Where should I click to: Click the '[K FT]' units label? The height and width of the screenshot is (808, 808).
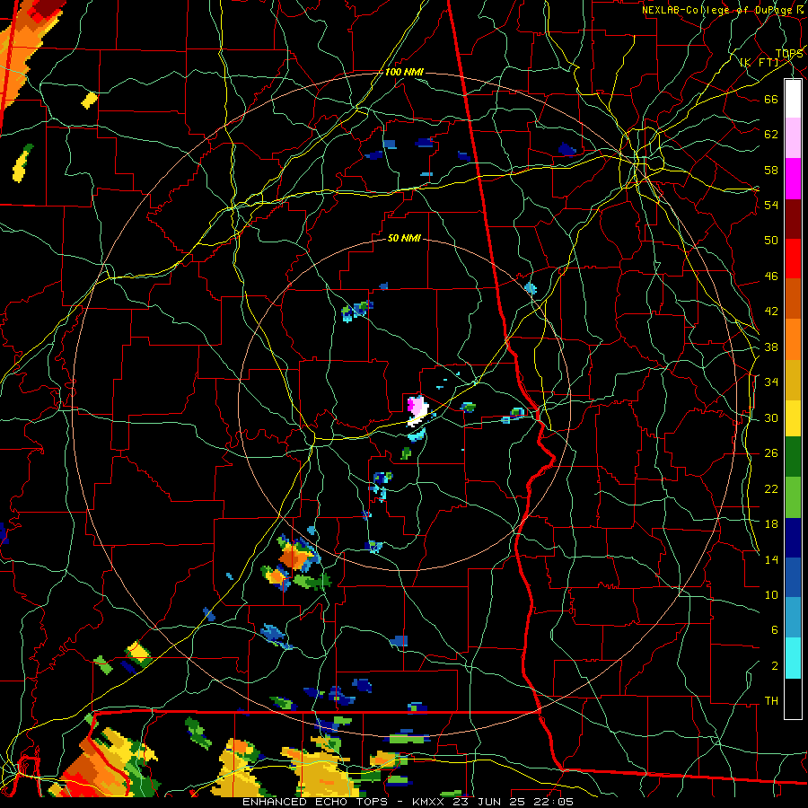click(x=759, y=63)
